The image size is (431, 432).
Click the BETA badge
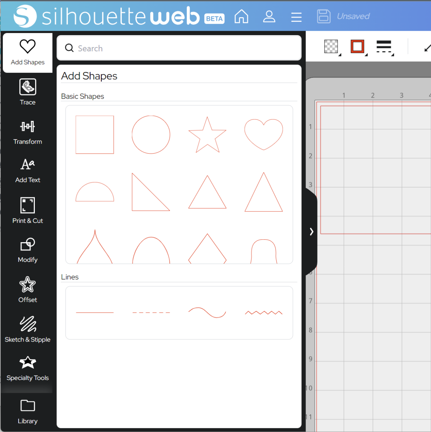pos(214,19)
